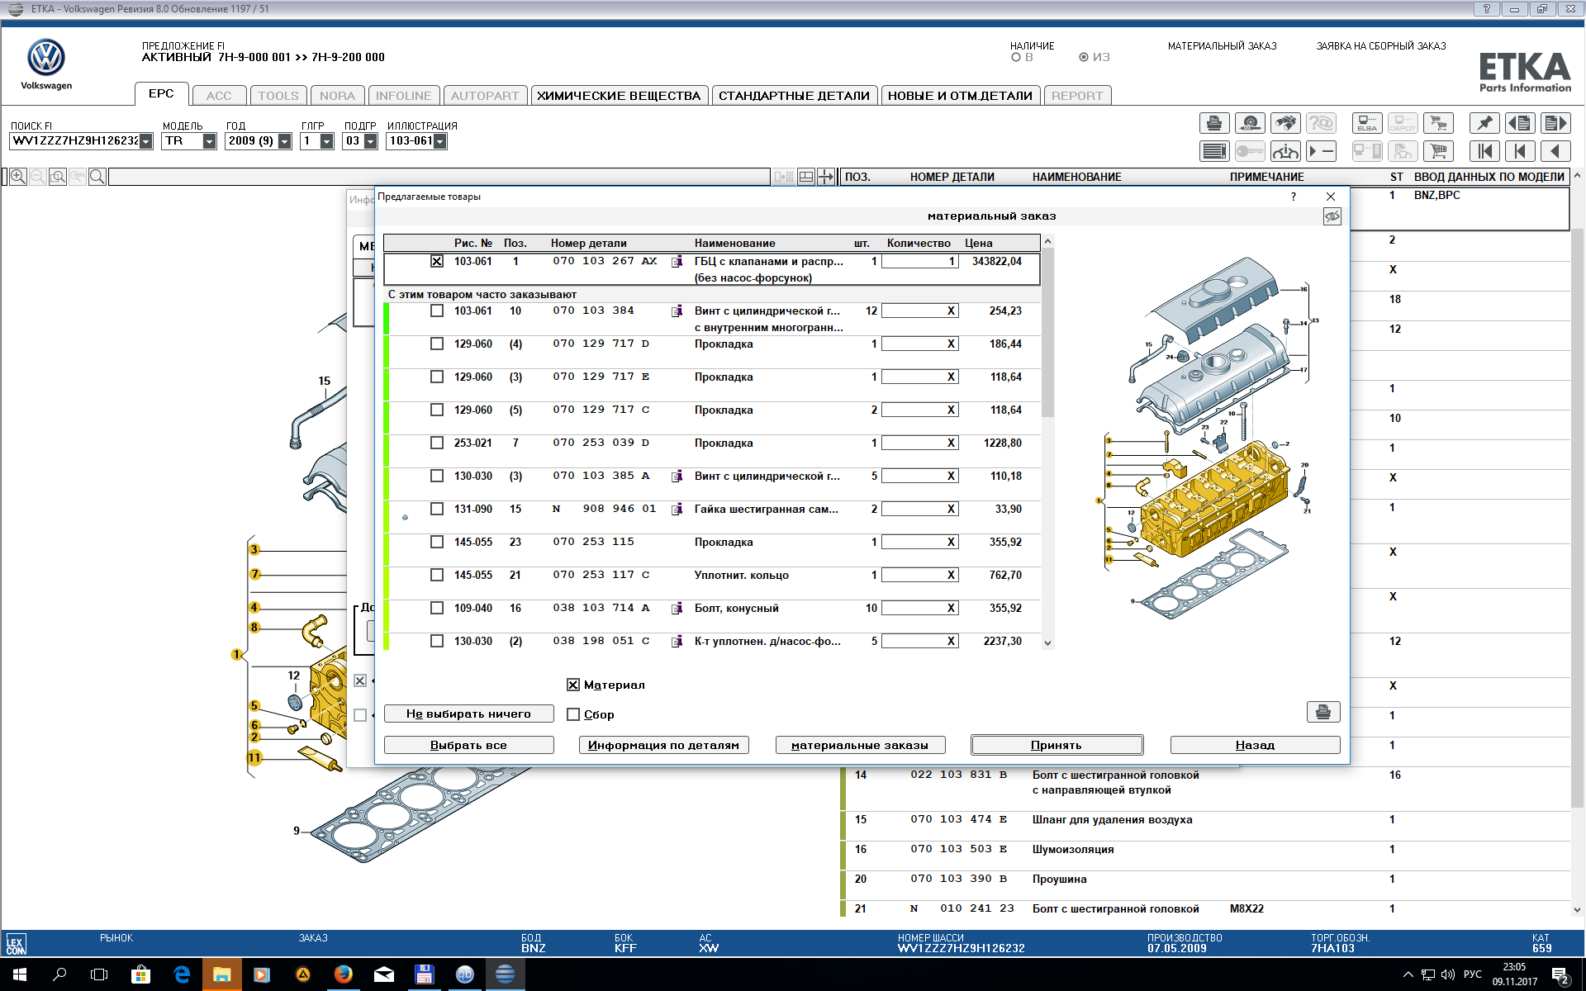1586x991 pixels.
Task: Open the ГЛГР main group dropdown
Action: tap(326, 141)
